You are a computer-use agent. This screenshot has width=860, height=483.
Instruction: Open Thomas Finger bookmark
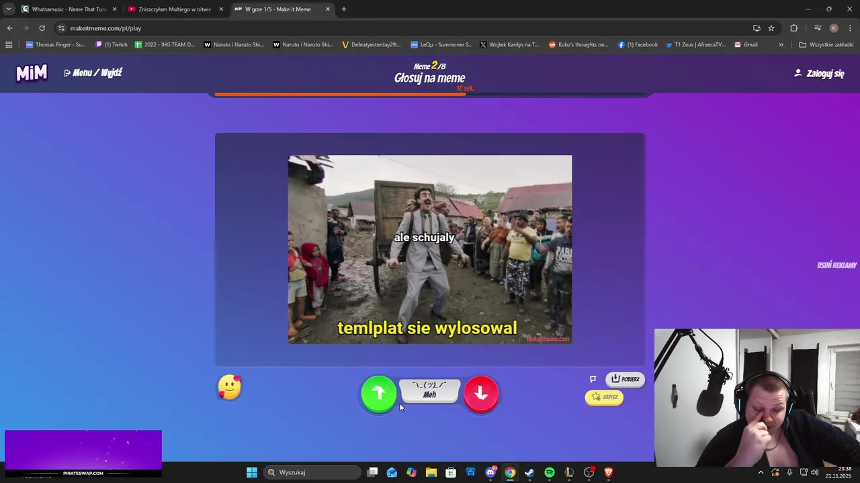tap(56, 45)
